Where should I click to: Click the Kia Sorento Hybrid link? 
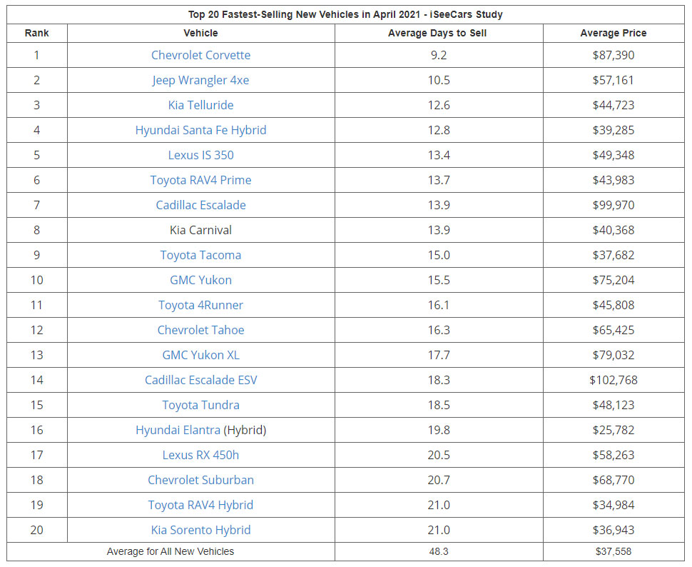(x=200, y=530)
